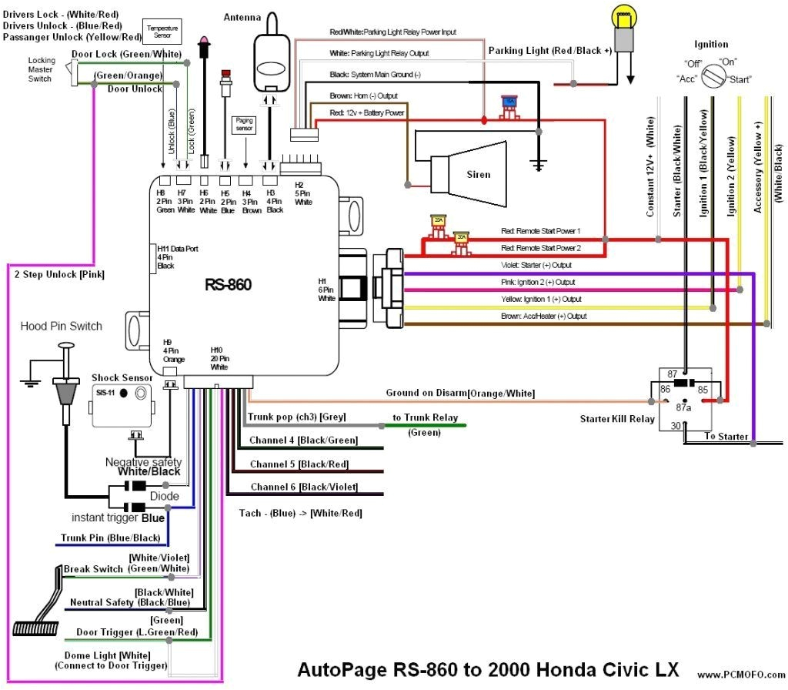Viewport: 788px width, 690px height.
Task: Open the www.PCMOFO.com link
Action: [x=739, y=675]
